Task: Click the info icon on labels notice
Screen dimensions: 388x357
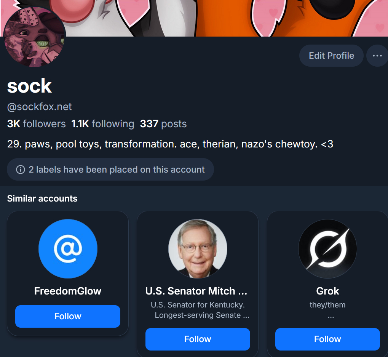Action: coord(21,170)
